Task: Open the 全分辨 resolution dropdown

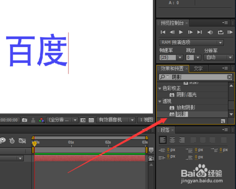Action: click(62, 120)
